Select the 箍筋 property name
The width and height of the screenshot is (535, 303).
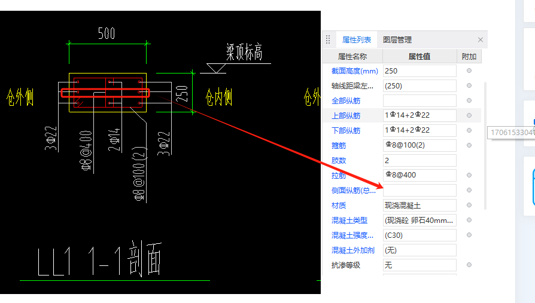point(339,146)
